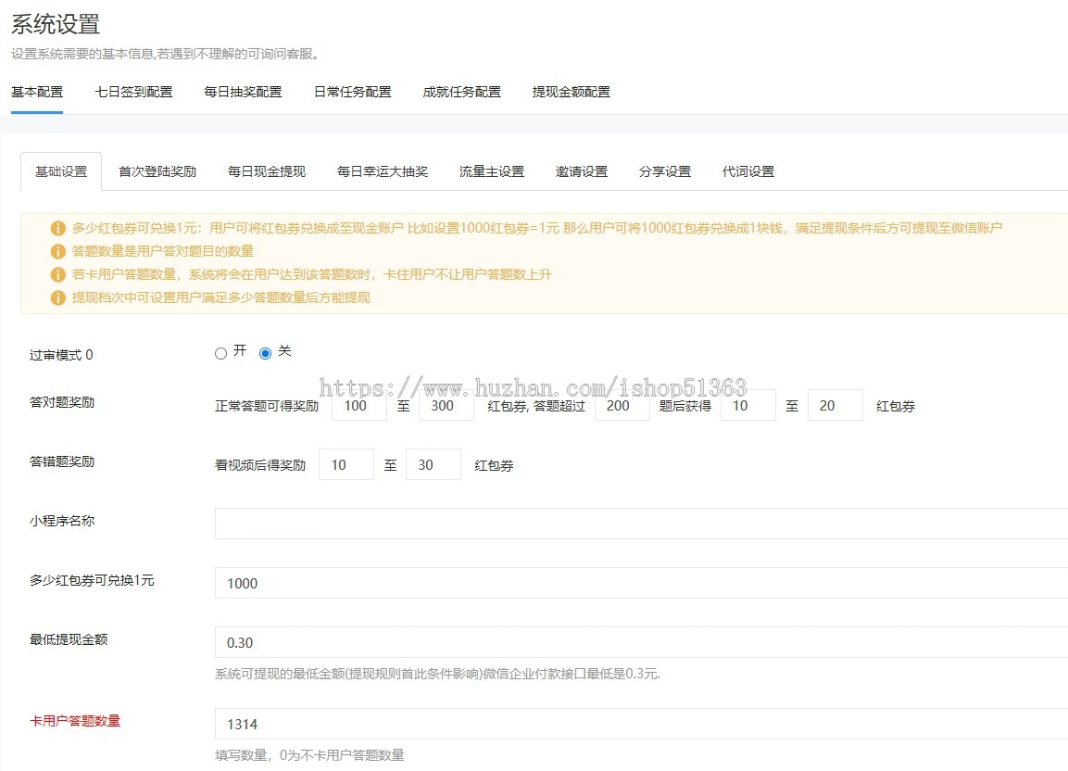Image resolution: width=1068 pixels, height=771 pixels.
Task: Click the 多少红包券可兑换1元 field showing 1000
Action: coord(641,583)
